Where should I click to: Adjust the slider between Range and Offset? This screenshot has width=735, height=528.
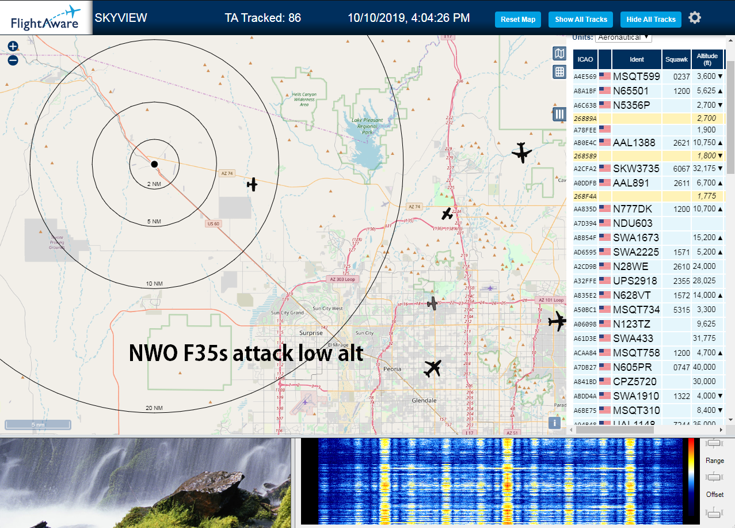coord(714,477)
